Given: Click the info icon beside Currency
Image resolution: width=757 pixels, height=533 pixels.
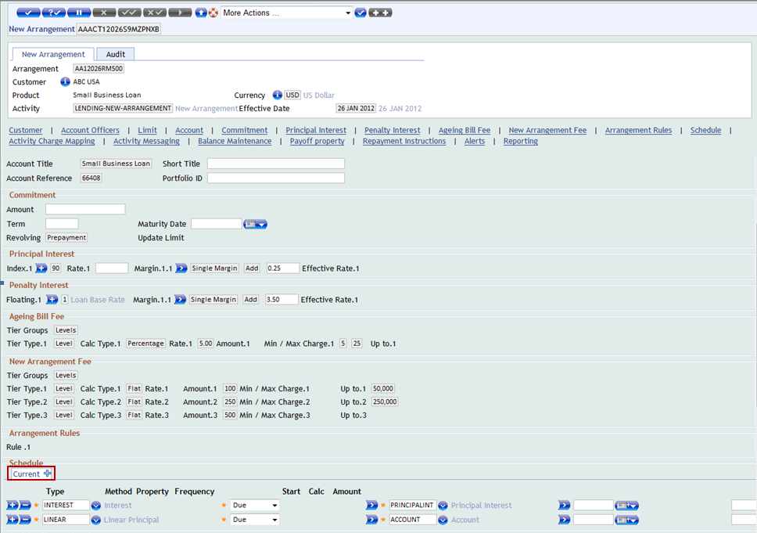Looking at the screenshot, I should (277, 95).
